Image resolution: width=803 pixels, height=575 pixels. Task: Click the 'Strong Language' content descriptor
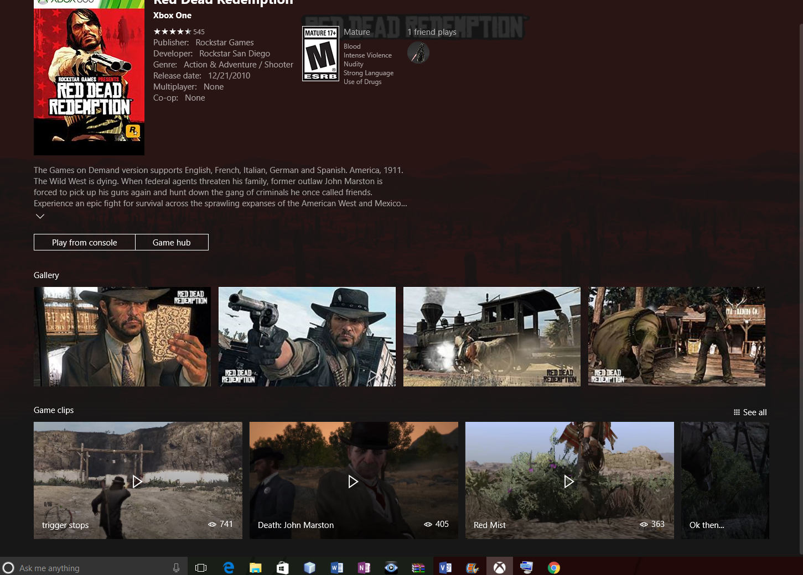[369, 73]
